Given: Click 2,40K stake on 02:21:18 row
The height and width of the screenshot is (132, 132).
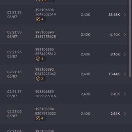Looking at the screenshot, I should click(x=85, y=74).
